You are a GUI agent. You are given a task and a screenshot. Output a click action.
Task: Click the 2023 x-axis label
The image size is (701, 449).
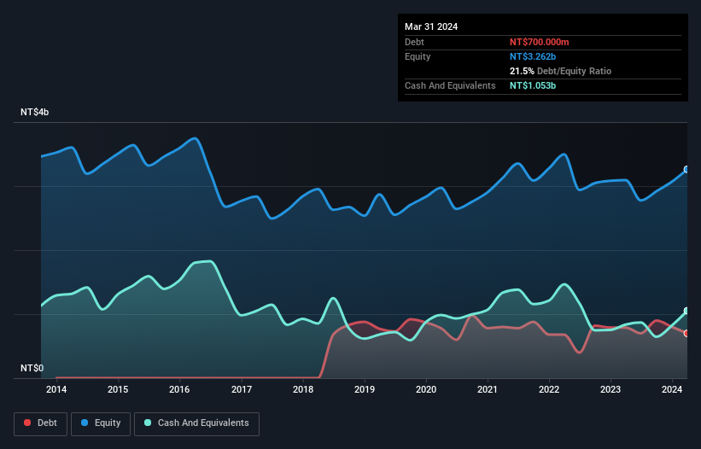(610, 389)
